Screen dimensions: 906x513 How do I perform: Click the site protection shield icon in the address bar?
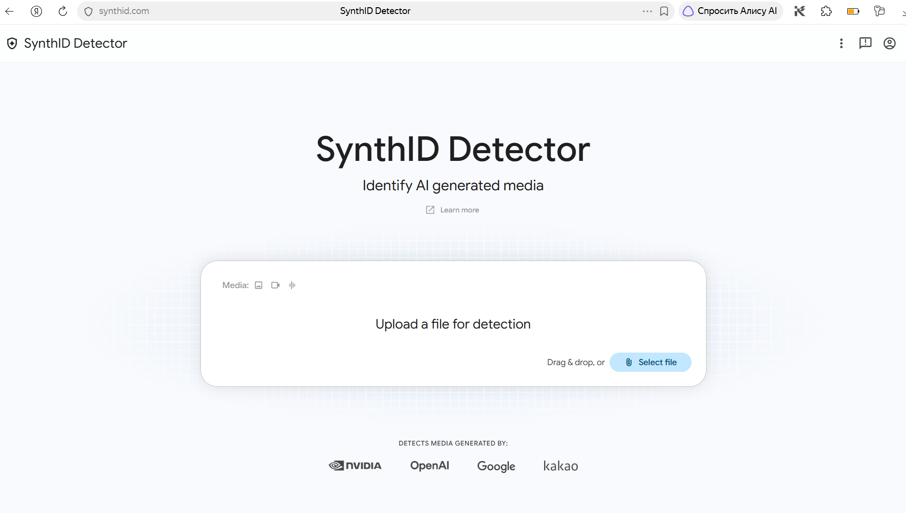pos(88,11)
